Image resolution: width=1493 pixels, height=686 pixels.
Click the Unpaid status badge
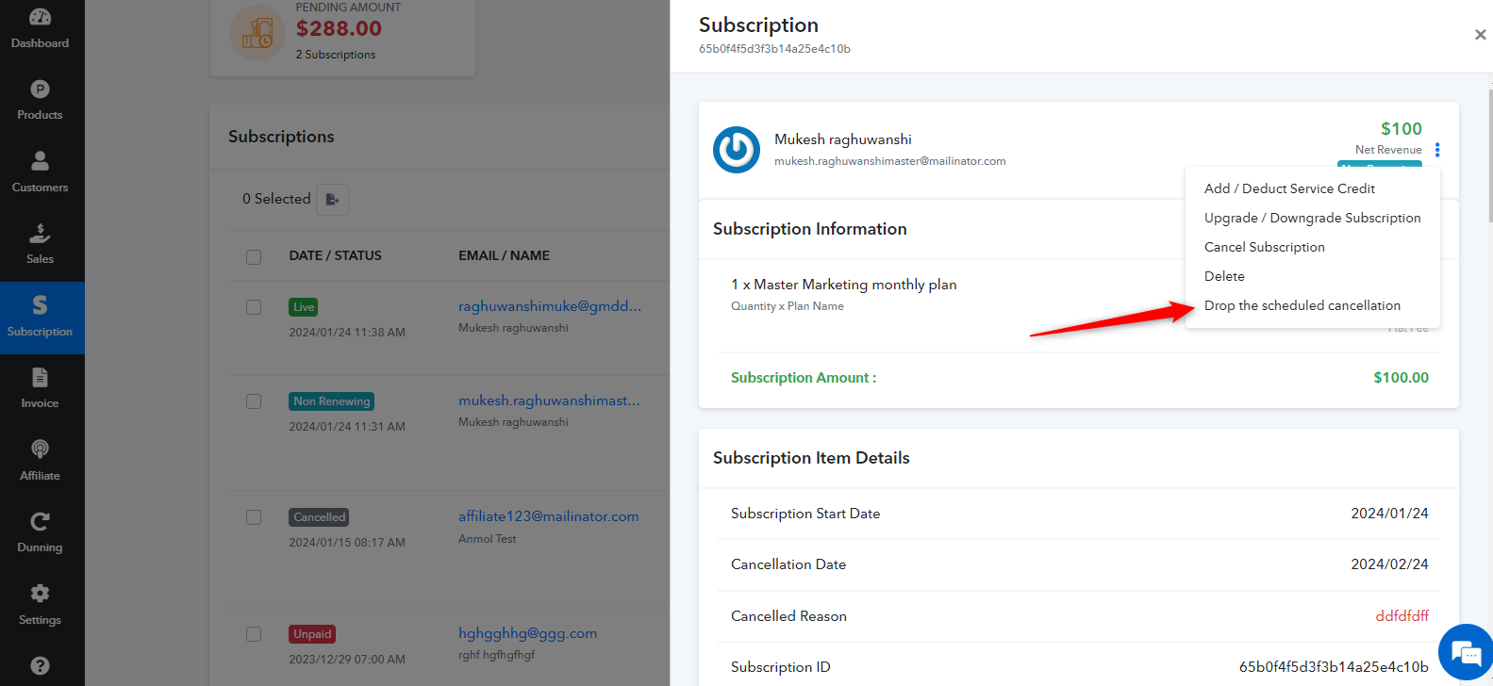312,634
